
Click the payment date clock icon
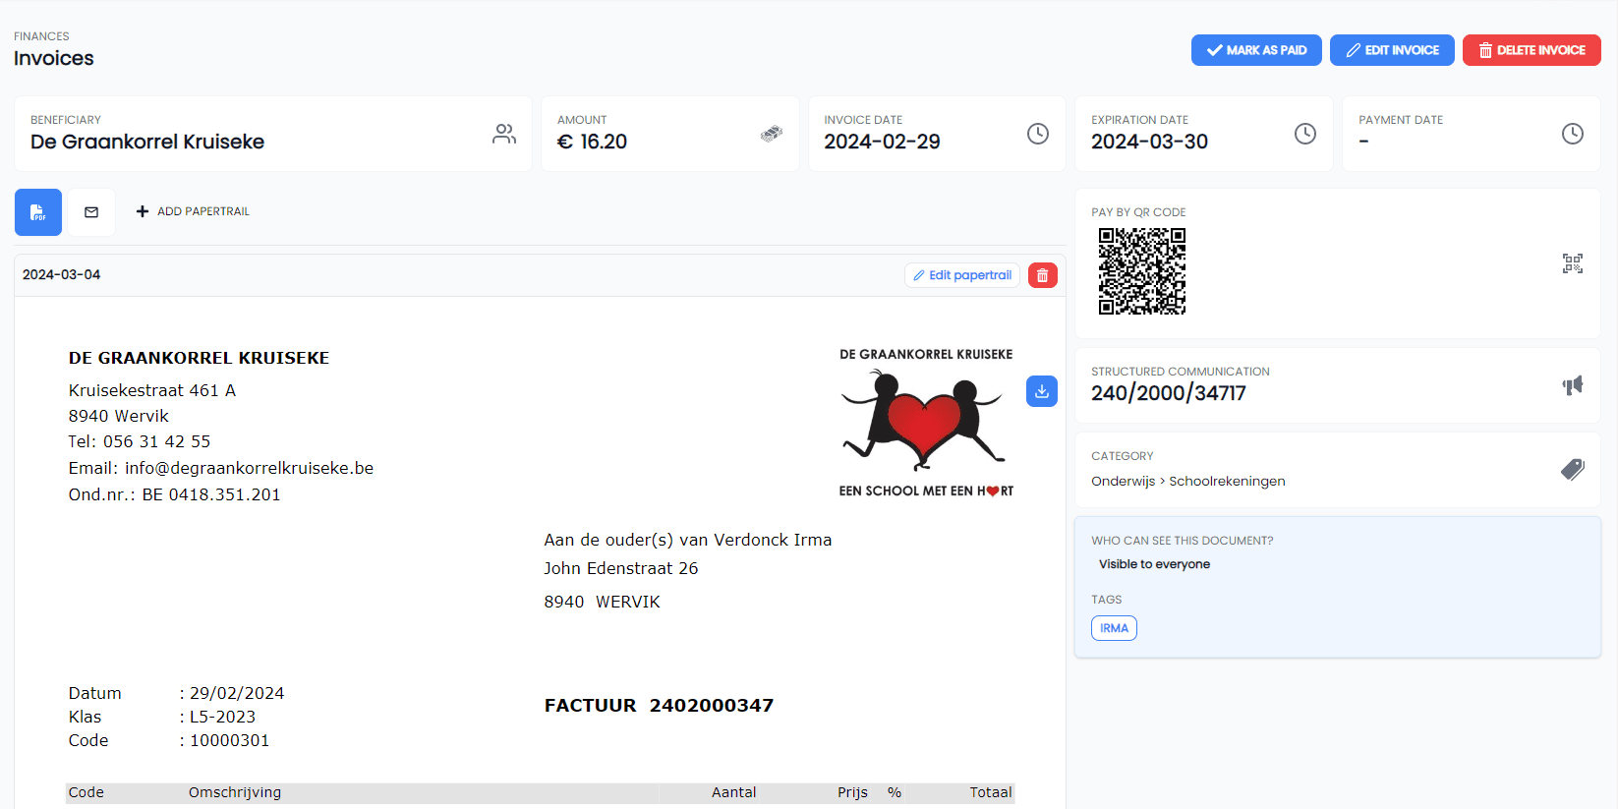[1573, 134]
